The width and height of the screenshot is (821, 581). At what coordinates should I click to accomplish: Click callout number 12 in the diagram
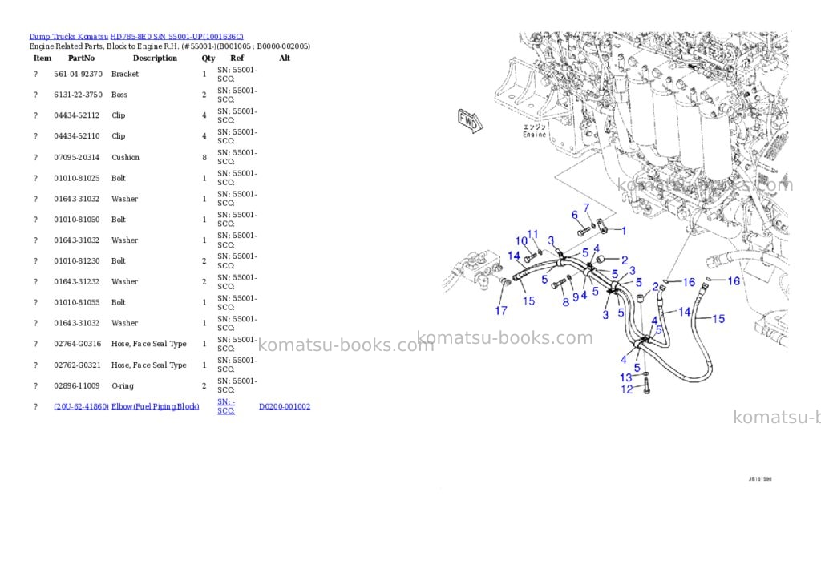(x=627, y=389)
